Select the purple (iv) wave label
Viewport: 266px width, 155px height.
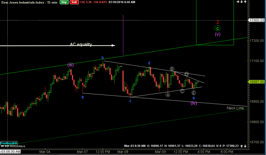point(194,103)
